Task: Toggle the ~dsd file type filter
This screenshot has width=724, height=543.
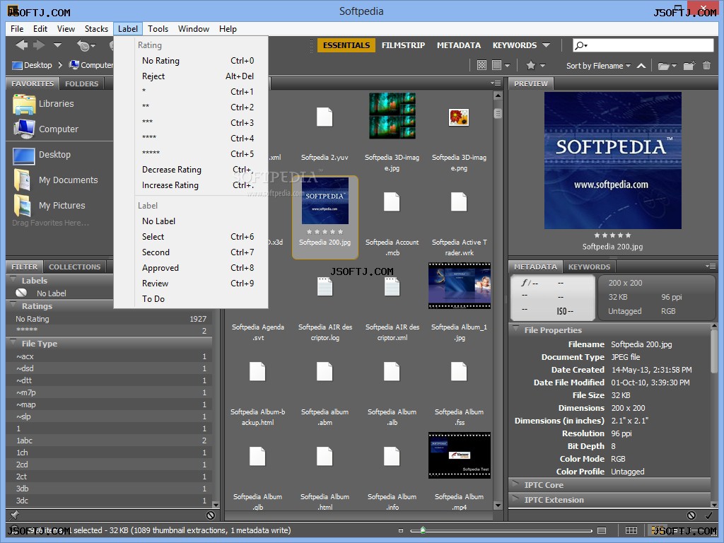Action: [109, 368]
